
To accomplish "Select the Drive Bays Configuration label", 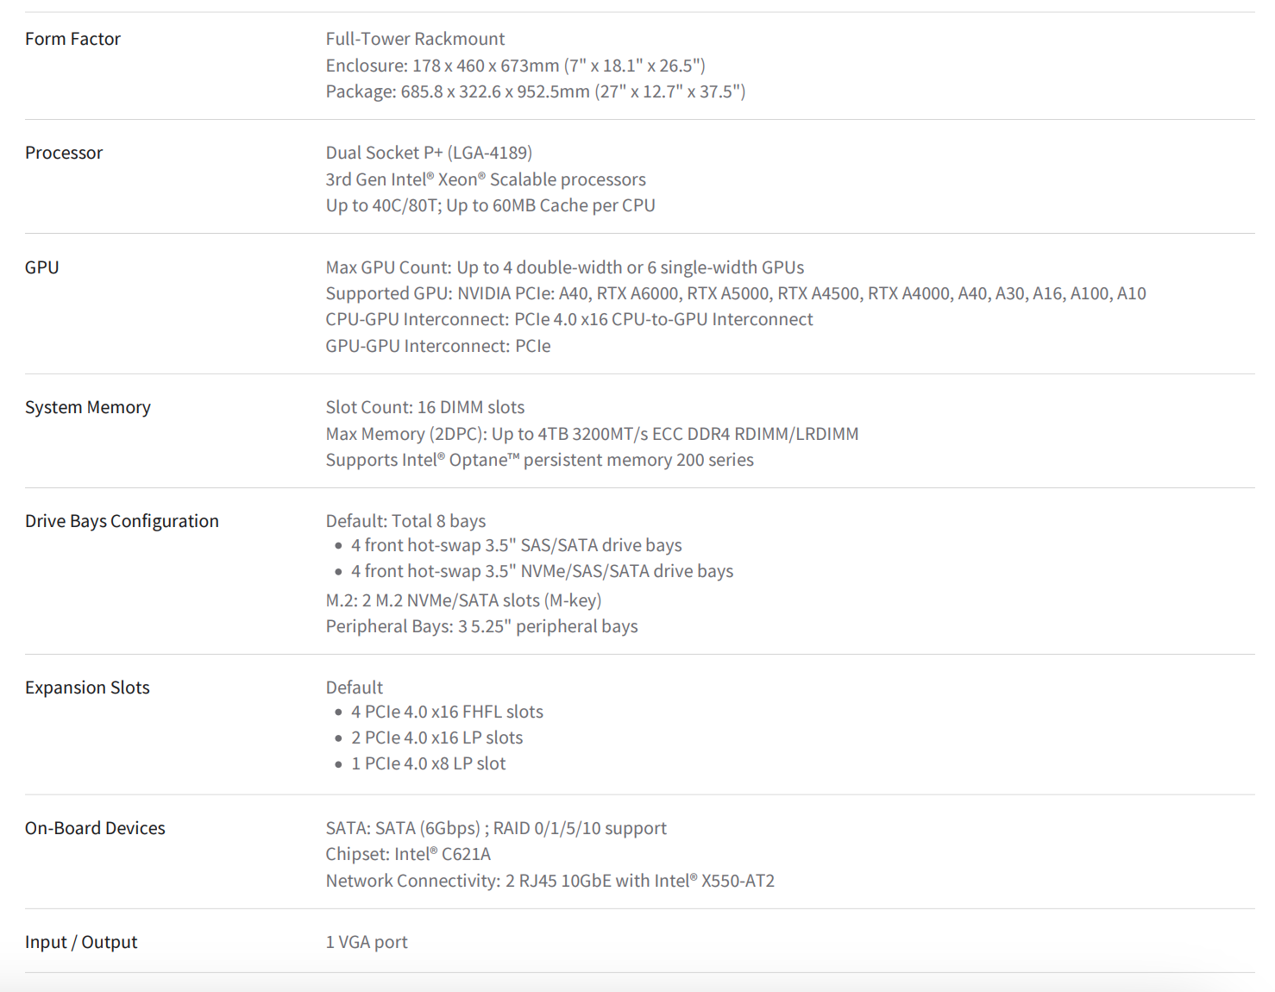I will pos(122,521).
